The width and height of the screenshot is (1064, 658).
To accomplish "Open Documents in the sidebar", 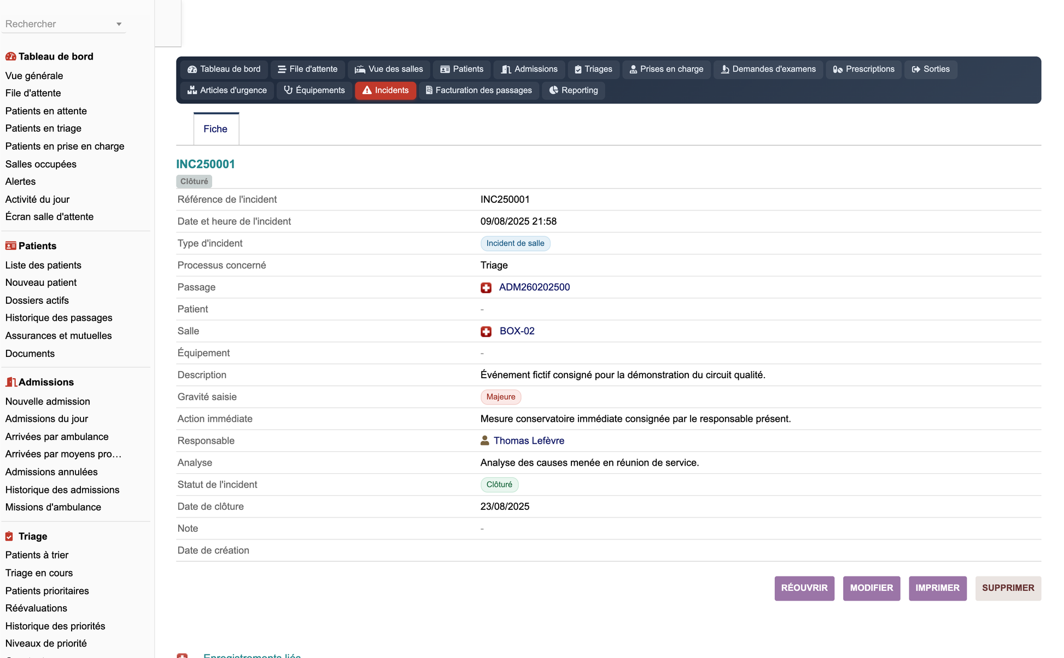I will pyautogui.click(x=30, y=354).
